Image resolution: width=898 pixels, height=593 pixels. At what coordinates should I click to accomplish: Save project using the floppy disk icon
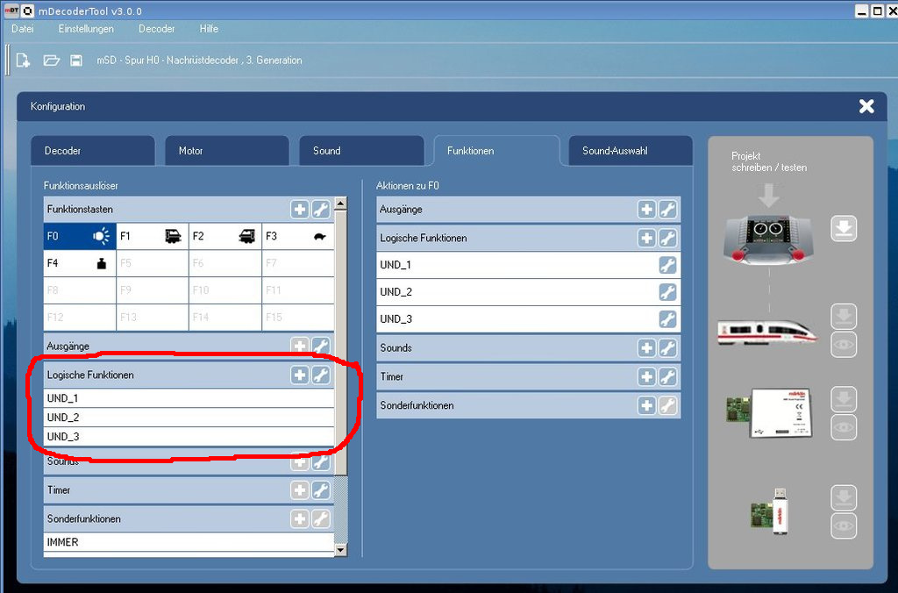[x=76, y=61]
